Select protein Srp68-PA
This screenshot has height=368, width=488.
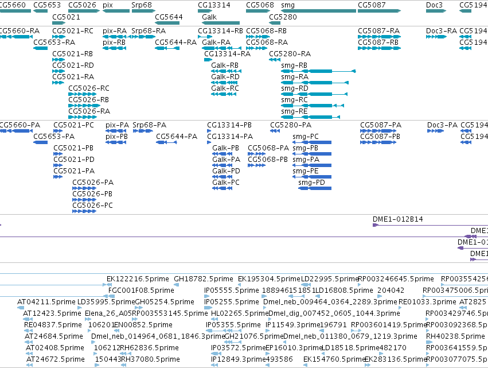click(143, 131)
